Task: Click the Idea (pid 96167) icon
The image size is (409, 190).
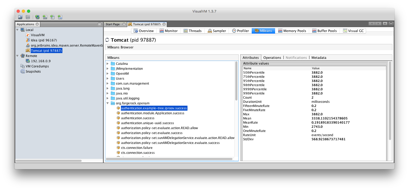Action: point(28,40)
